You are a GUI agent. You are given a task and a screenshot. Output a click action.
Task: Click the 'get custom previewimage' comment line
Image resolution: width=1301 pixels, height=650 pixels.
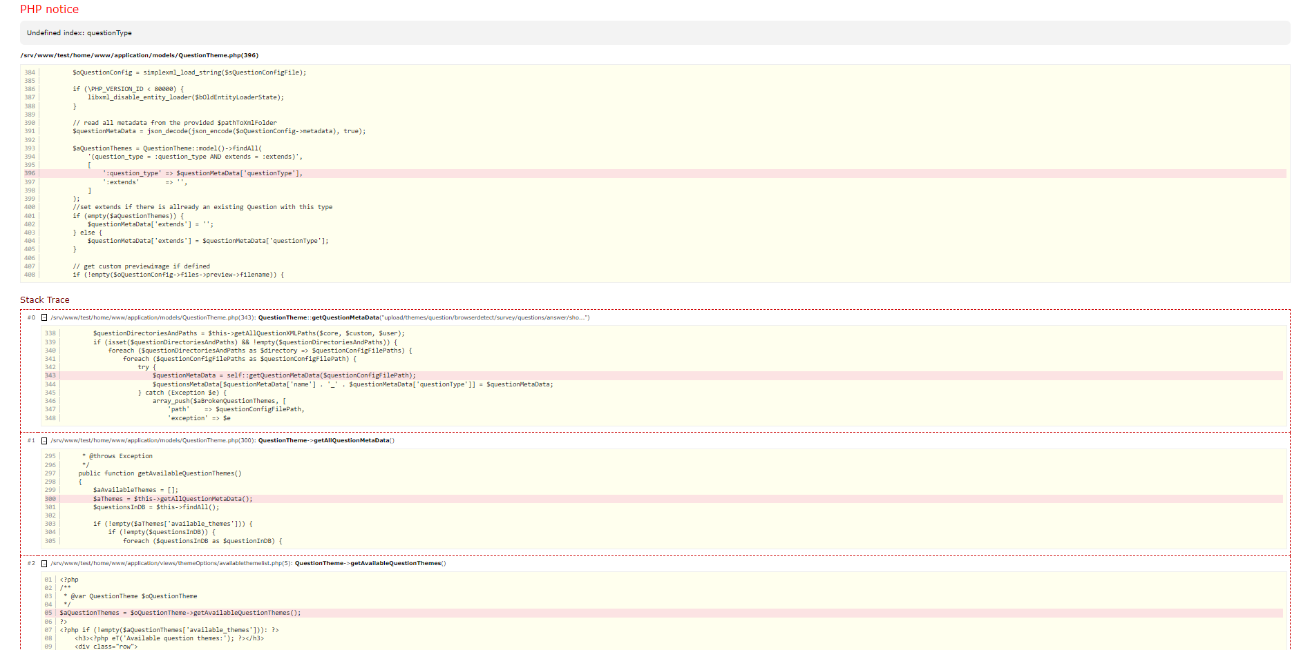pyautogui.click(x=142, y=266)
